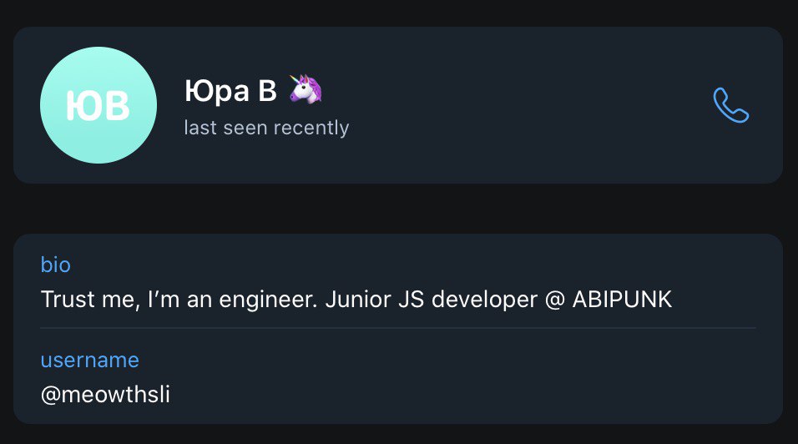Copy the @meowthsli username
Viewport: 798px width, 444px height.
[x=105, y=394]
